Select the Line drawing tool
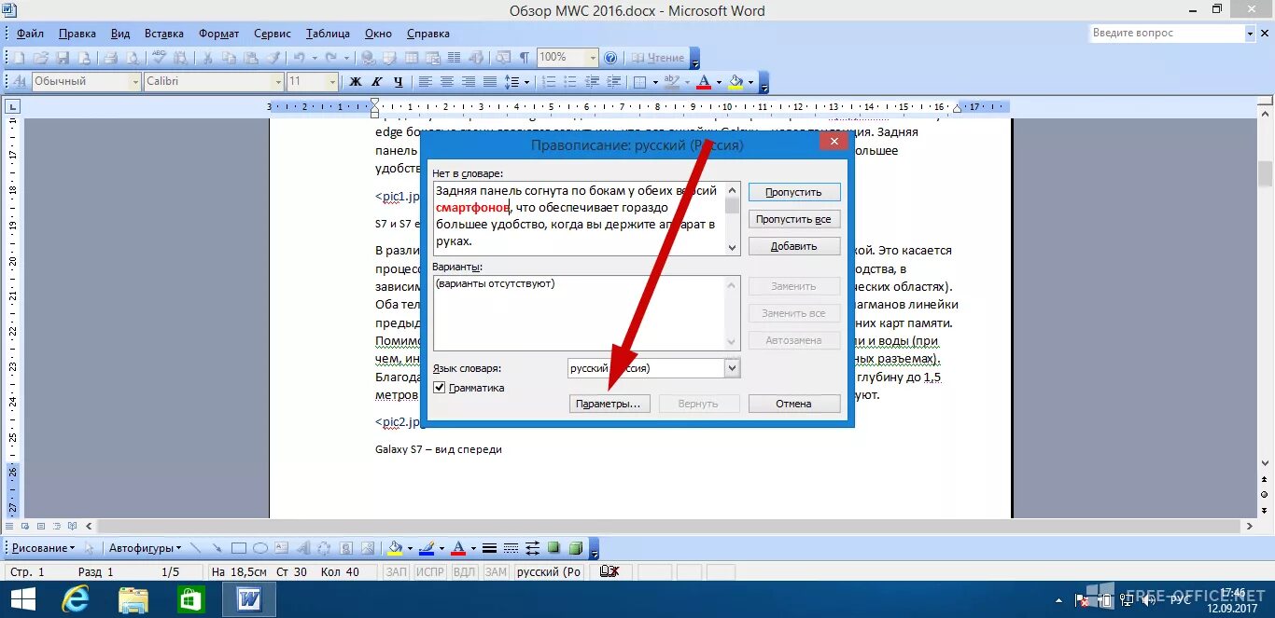 196,548
